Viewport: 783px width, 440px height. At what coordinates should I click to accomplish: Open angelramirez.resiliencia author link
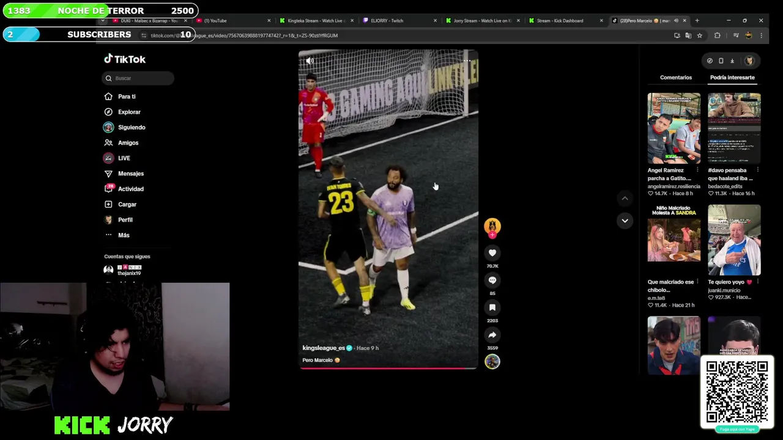pos(674,186)
